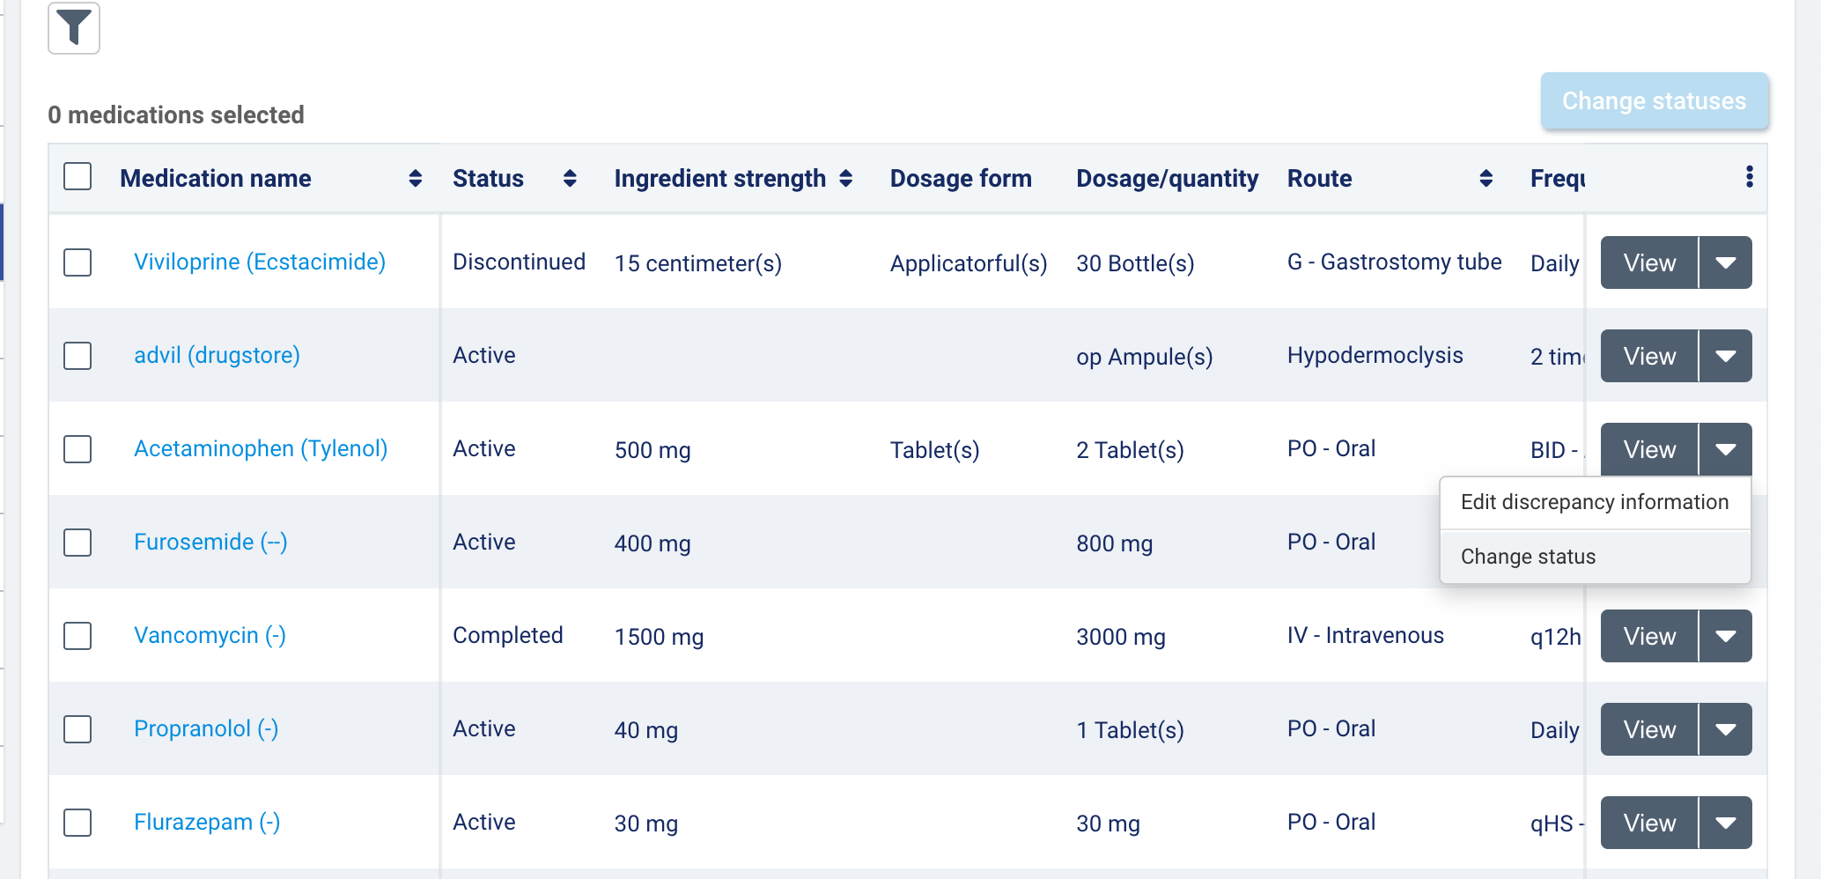Sort by Ingredient strength column arrows

click(845, 179)
